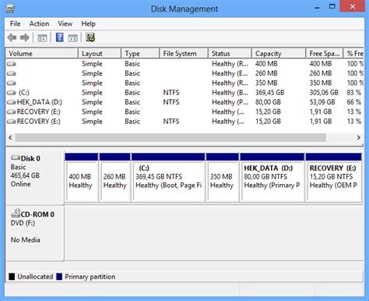The width and height of the screenshot is (369, 301).
Task: Click the Unallocated legend label
Action: [35, 277]
